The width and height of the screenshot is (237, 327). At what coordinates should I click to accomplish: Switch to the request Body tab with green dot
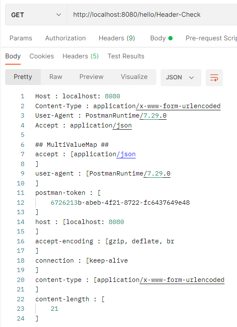pos(161,38)
